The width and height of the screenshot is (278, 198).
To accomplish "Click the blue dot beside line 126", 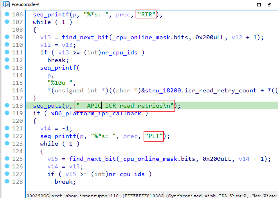I will coord(7,166).
